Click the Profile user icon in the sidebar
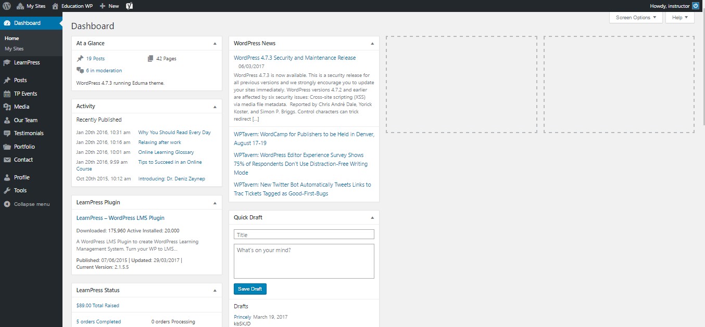 point(7,177)
